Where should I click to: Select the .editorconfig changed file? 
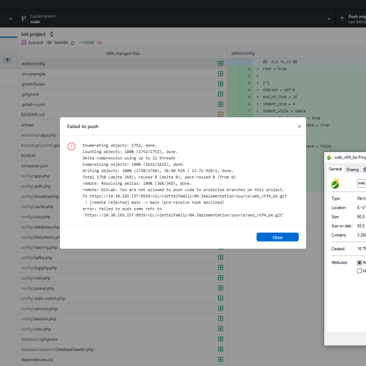tap(116, 63)
